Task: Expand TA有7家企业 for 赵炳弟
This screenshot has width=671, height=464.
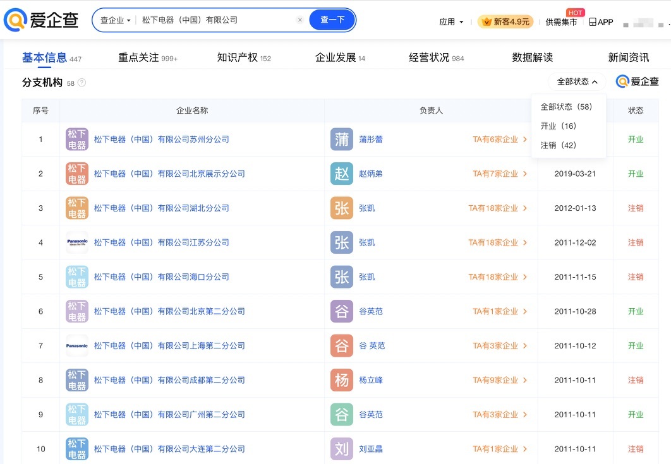Action: 499,174
